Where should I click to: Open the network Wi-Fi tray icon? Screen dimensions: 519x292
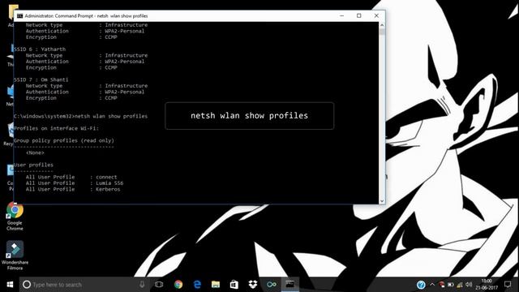pyautogui.click(x=460, y=285)
